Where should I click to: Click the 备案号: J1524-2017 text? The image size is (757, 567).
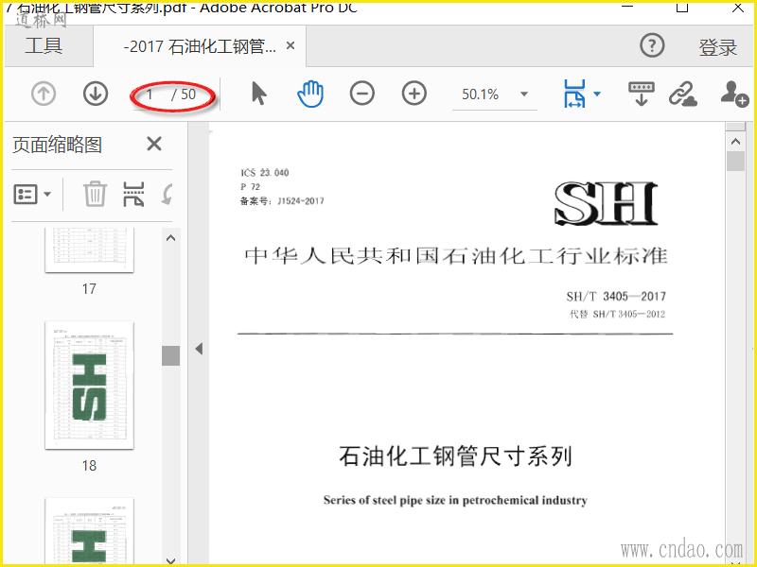tap(282, 201)
